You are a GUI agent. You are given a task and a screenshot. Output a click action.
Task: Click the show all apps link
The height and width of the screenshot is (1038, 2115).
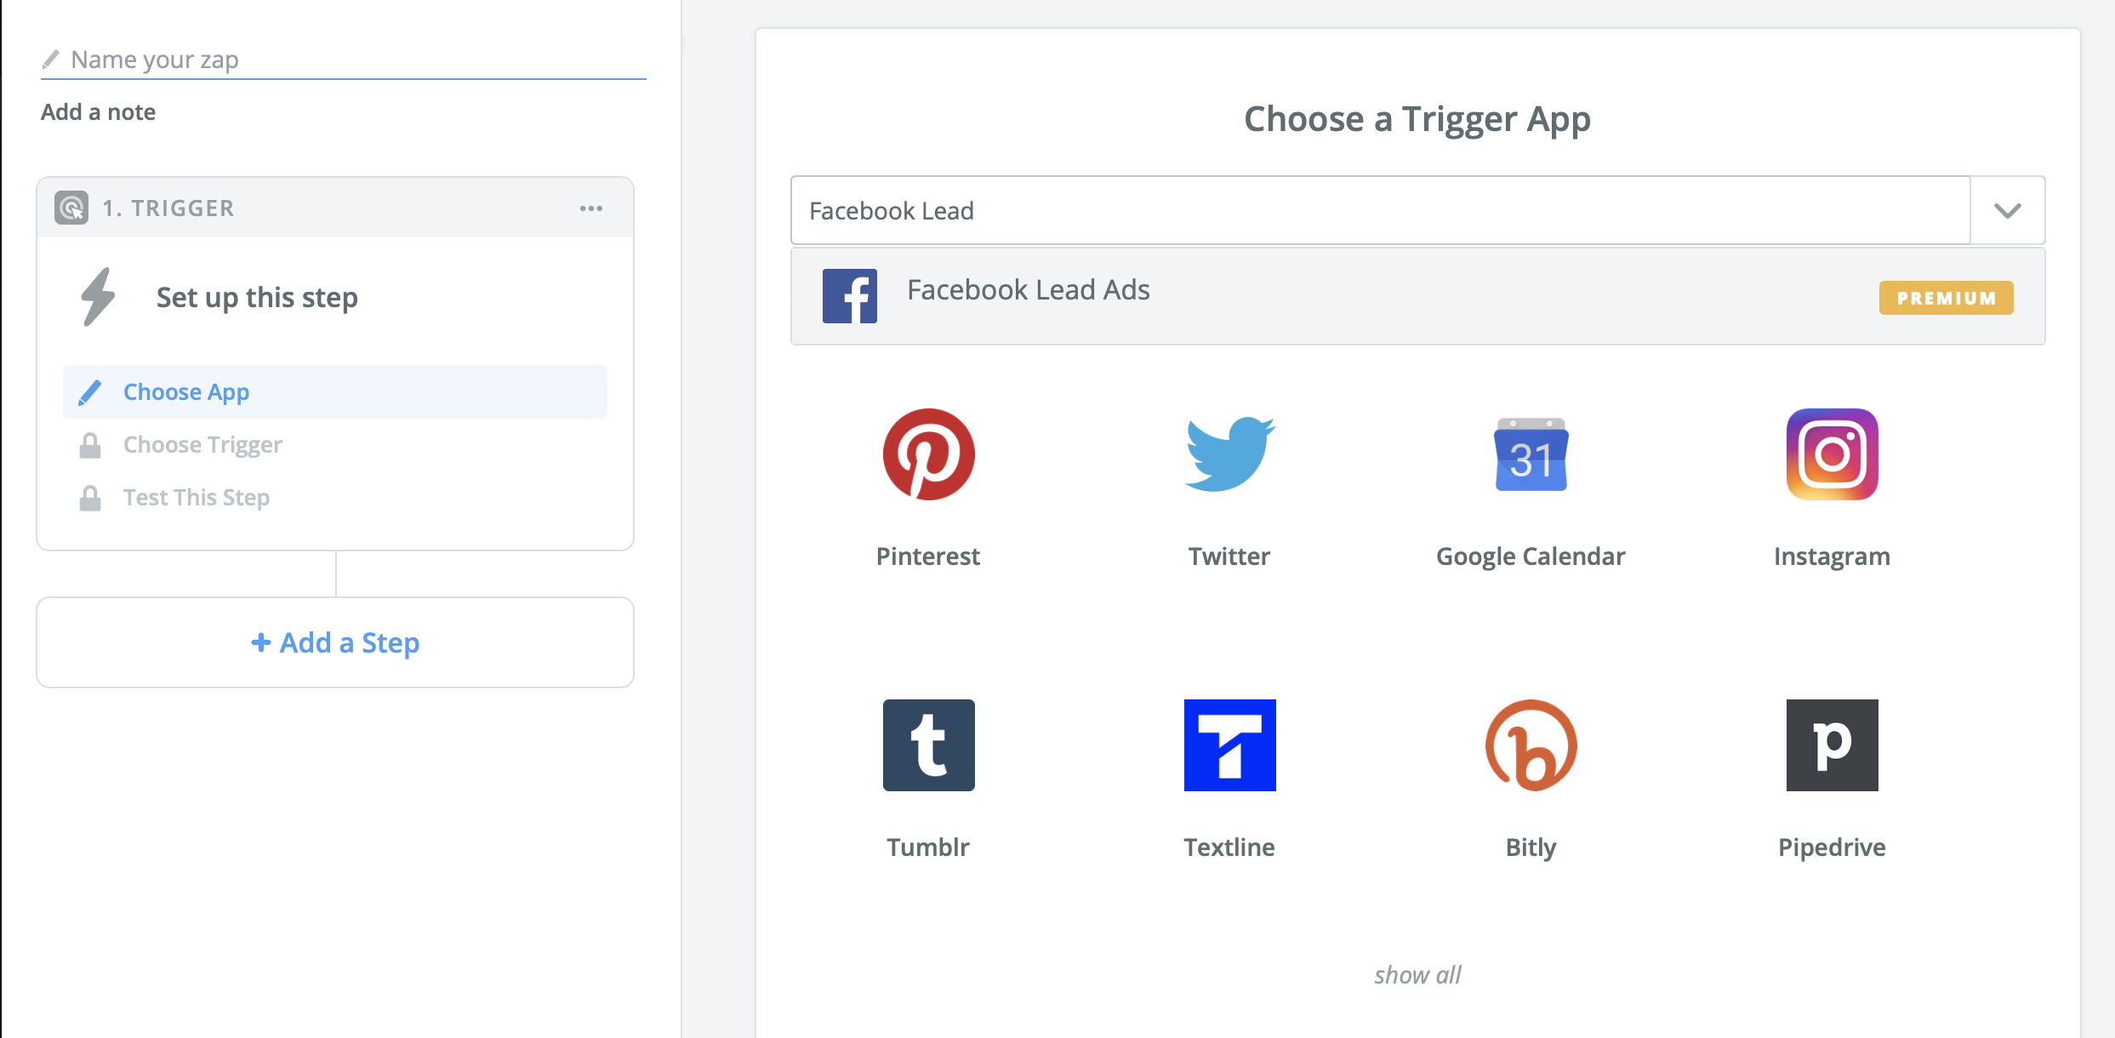[1417, 975]
